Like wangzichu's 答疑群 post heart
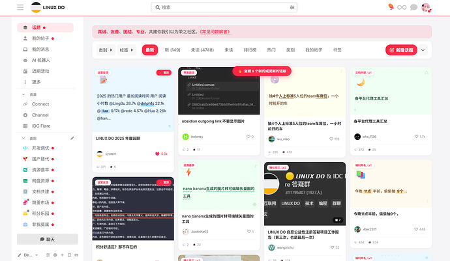 [x=333, y=247]
